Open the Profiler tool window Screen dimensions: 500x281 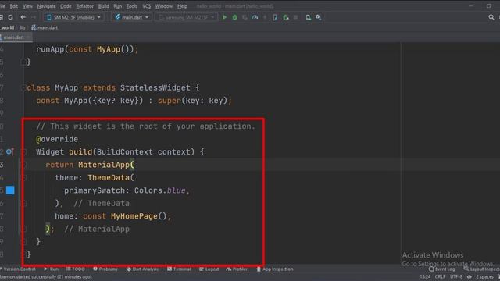tap(237, 269)
